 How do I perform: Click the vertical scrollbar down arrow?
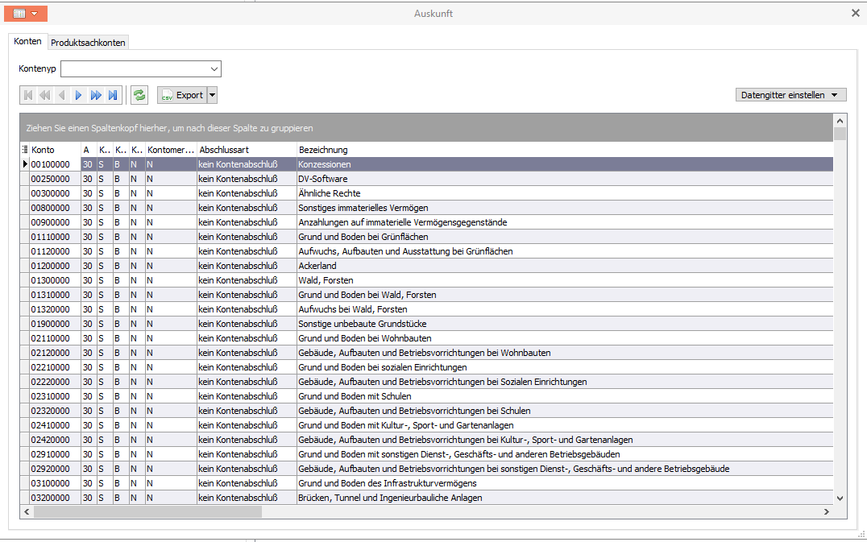[840, 498]
